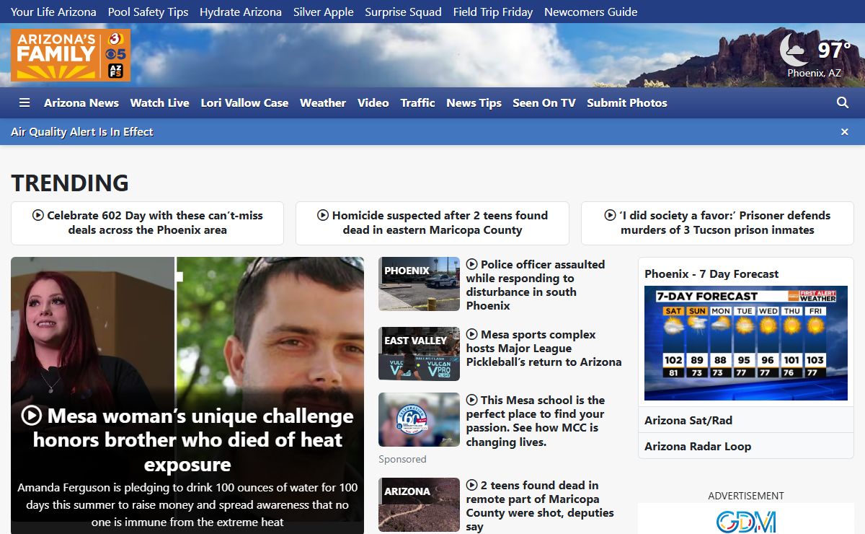Click Amanda Ferguson story description text
This screenshot has height=534, width=865.
click(187, 504)
